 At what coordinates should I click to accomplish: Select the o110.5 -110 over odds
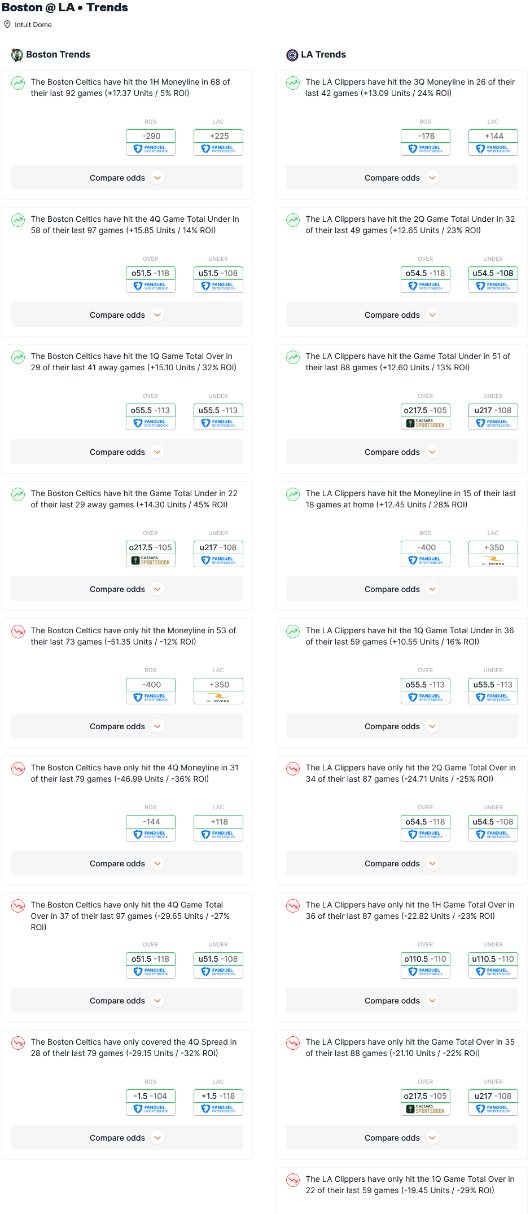click(426, 959)
